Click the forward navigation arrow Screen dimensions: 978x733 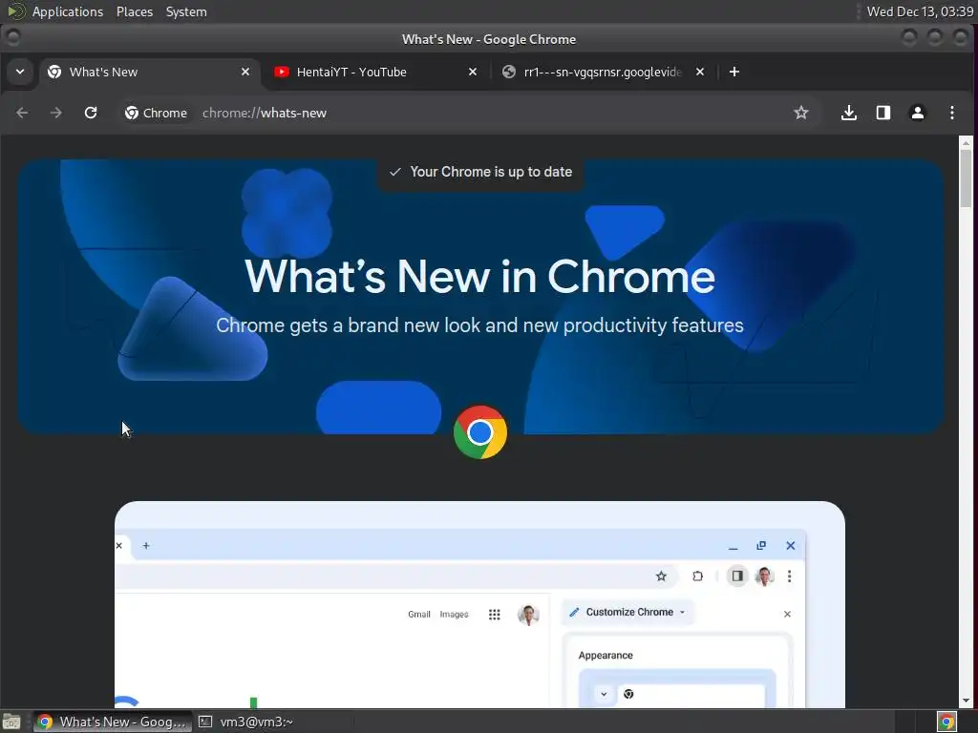[56, 113]
